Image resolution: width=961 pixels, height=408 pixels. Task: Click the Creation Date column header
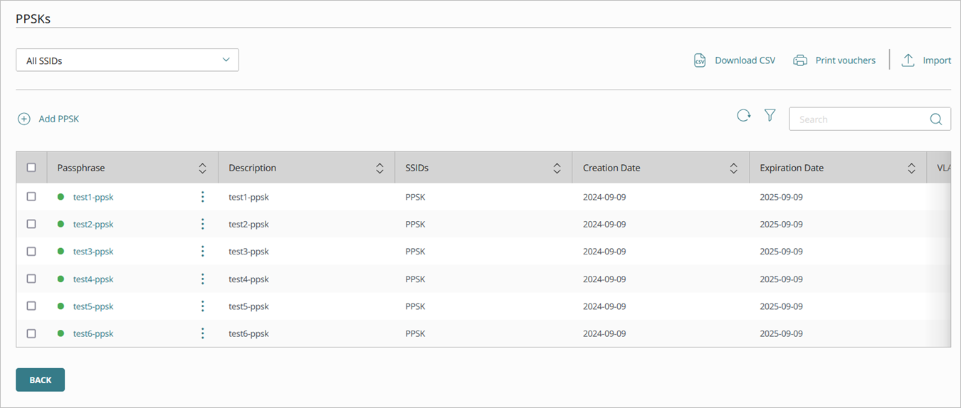coord(611,168)
